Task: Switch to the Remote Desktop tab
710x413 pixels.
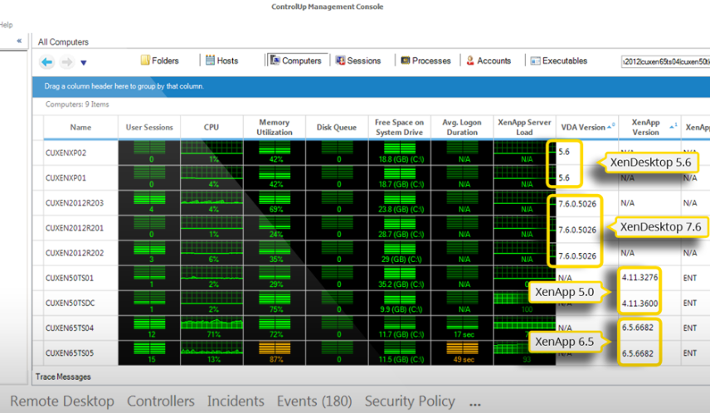Action: coord(62,401)
